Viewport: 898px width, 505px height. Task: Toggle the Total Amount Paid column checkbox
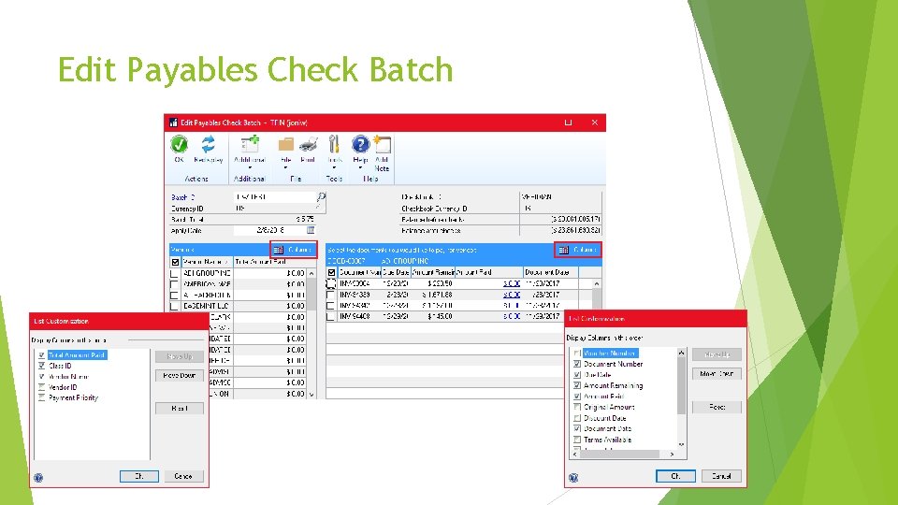[x=42, y=355]
